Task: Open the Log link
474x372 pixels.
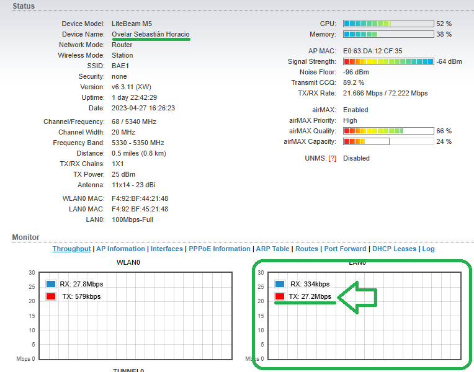Action: [428, 249]
